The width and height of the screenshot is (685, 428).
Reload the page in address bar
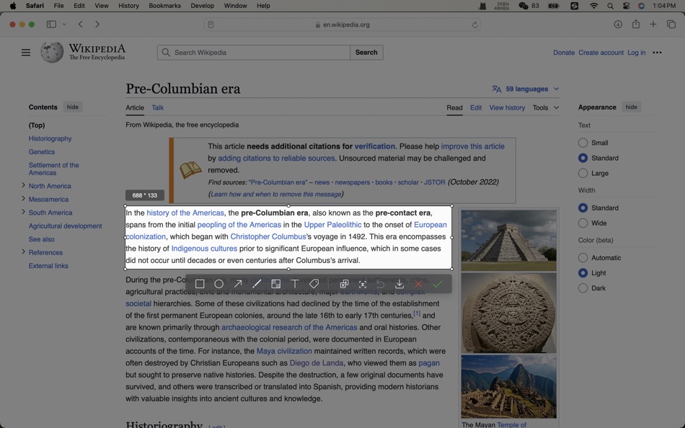475,25
